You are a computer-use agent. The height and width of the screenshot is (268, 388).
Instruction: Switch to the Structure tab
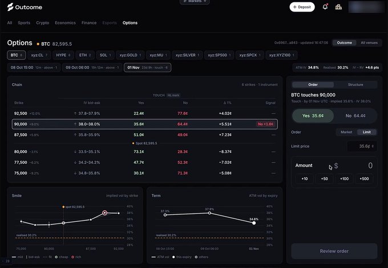[x=355, y=84]
